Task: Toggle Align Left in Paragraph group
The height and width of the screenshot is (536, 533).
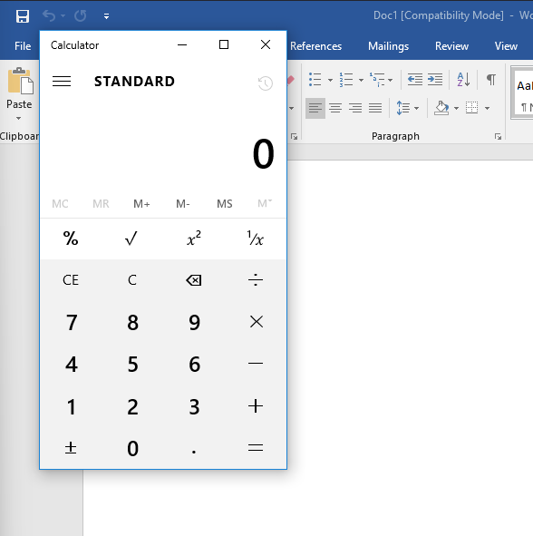Action: tap(315, 108)
